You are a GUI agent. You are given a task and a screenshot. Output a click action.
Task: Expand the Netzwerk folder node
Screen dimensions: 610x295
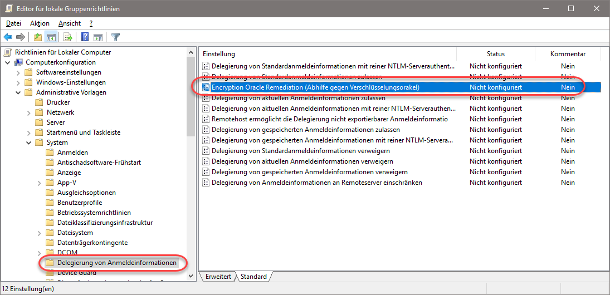tap(28, 112)
